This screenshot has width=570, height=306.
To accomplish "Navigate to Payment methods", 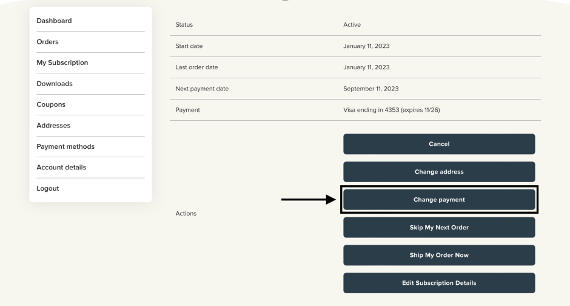I will [x=65, y=146].
